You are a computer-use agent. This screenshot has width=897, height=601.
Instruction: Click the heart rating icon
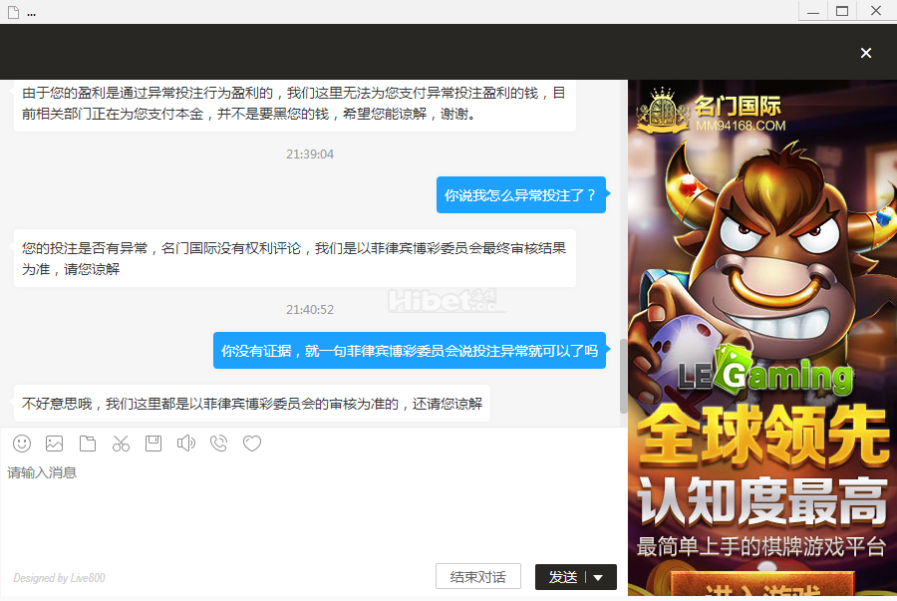(x=252, y=444)
